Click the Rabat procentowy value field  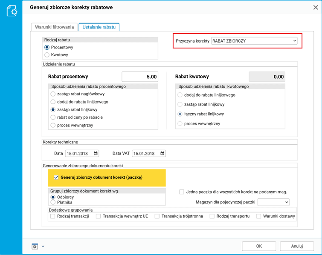(x=140, y=77)
